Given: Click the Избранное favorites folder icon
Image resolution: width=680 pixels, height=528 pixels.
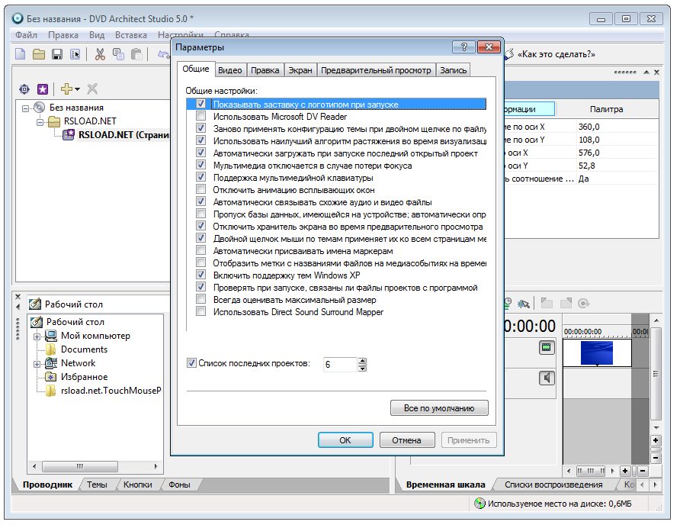Looking at the screenshot, I should click(51, 376).
